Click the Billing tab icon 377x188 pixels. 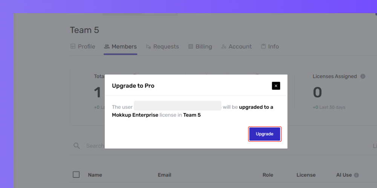(191, 47)
